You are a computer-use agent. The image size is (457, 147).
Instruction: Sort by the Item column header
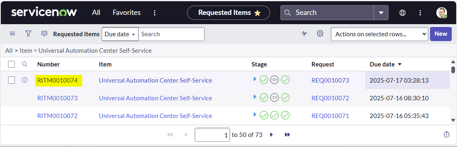pyautogui.click(x=105, y=64)
